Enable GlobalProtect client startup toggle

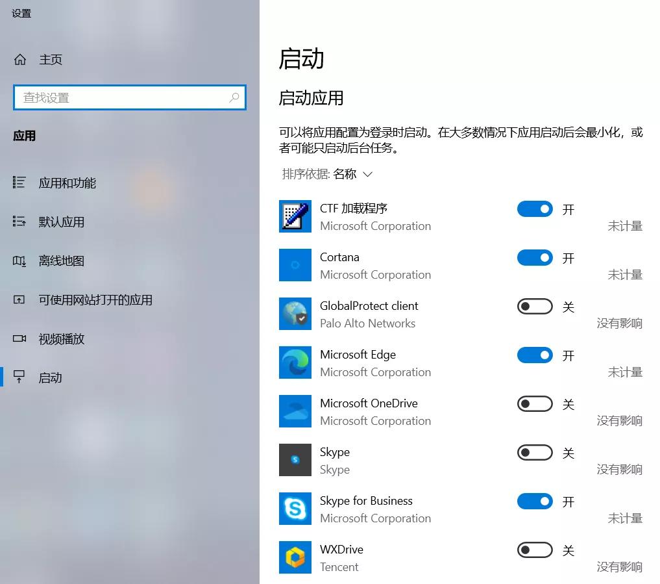(x=534, y=306)
